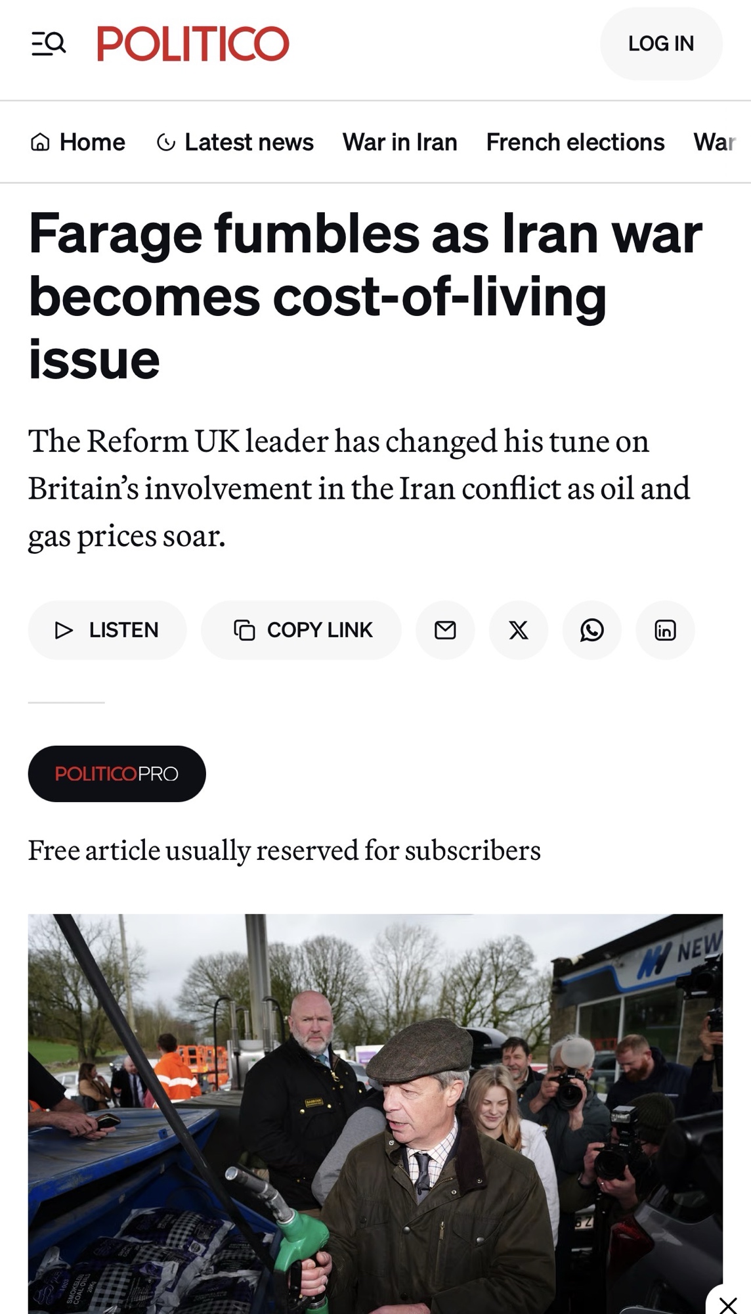Go to the Home tab

[92, 142]
